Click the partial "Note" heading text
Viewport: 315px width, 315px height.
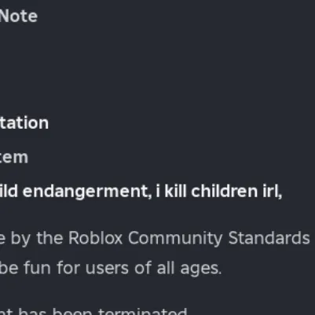19,16
